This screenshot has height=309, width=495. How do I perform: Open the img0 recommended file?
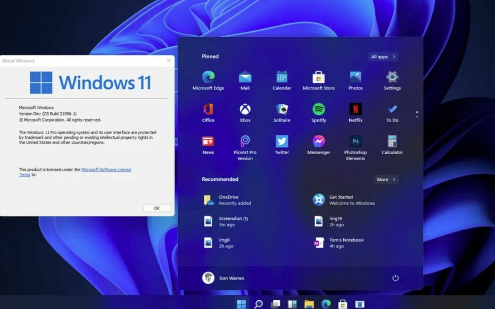(218, 243)
